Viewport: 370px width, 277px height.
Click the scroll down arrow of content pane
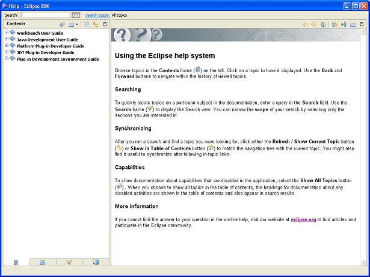363,263
